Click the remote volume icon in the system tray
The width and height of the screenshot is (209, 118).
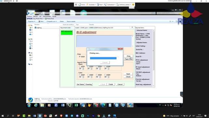click(x=166, y=105)
